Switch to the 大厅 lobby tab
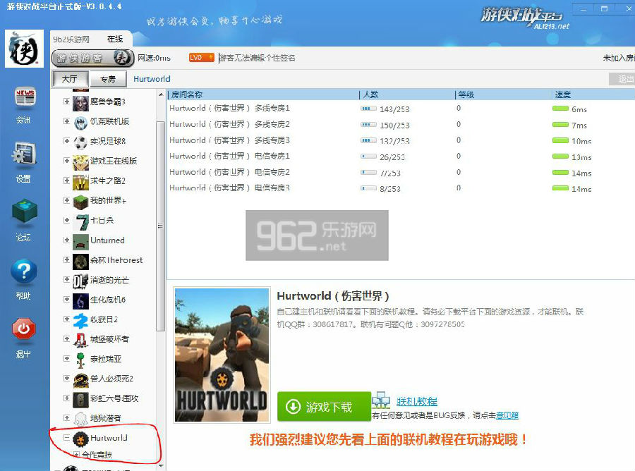Image resolution: width=635 pixels, height=471 pixels. (x=69, y=79)
